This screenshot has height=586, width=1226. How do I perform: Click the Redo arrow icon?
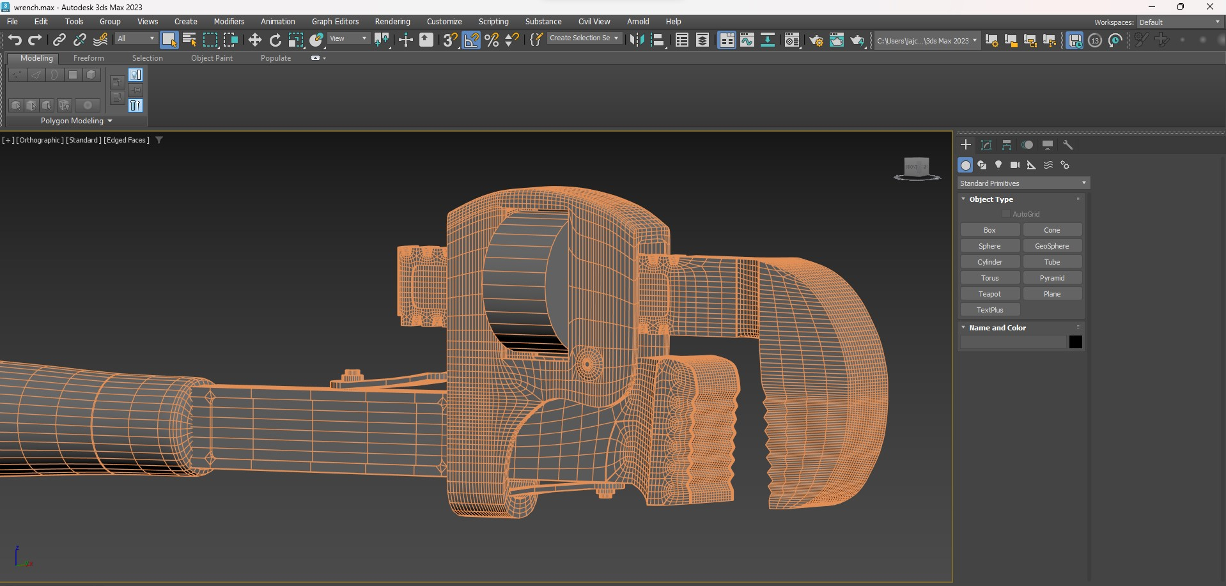(x=35, y=40)
